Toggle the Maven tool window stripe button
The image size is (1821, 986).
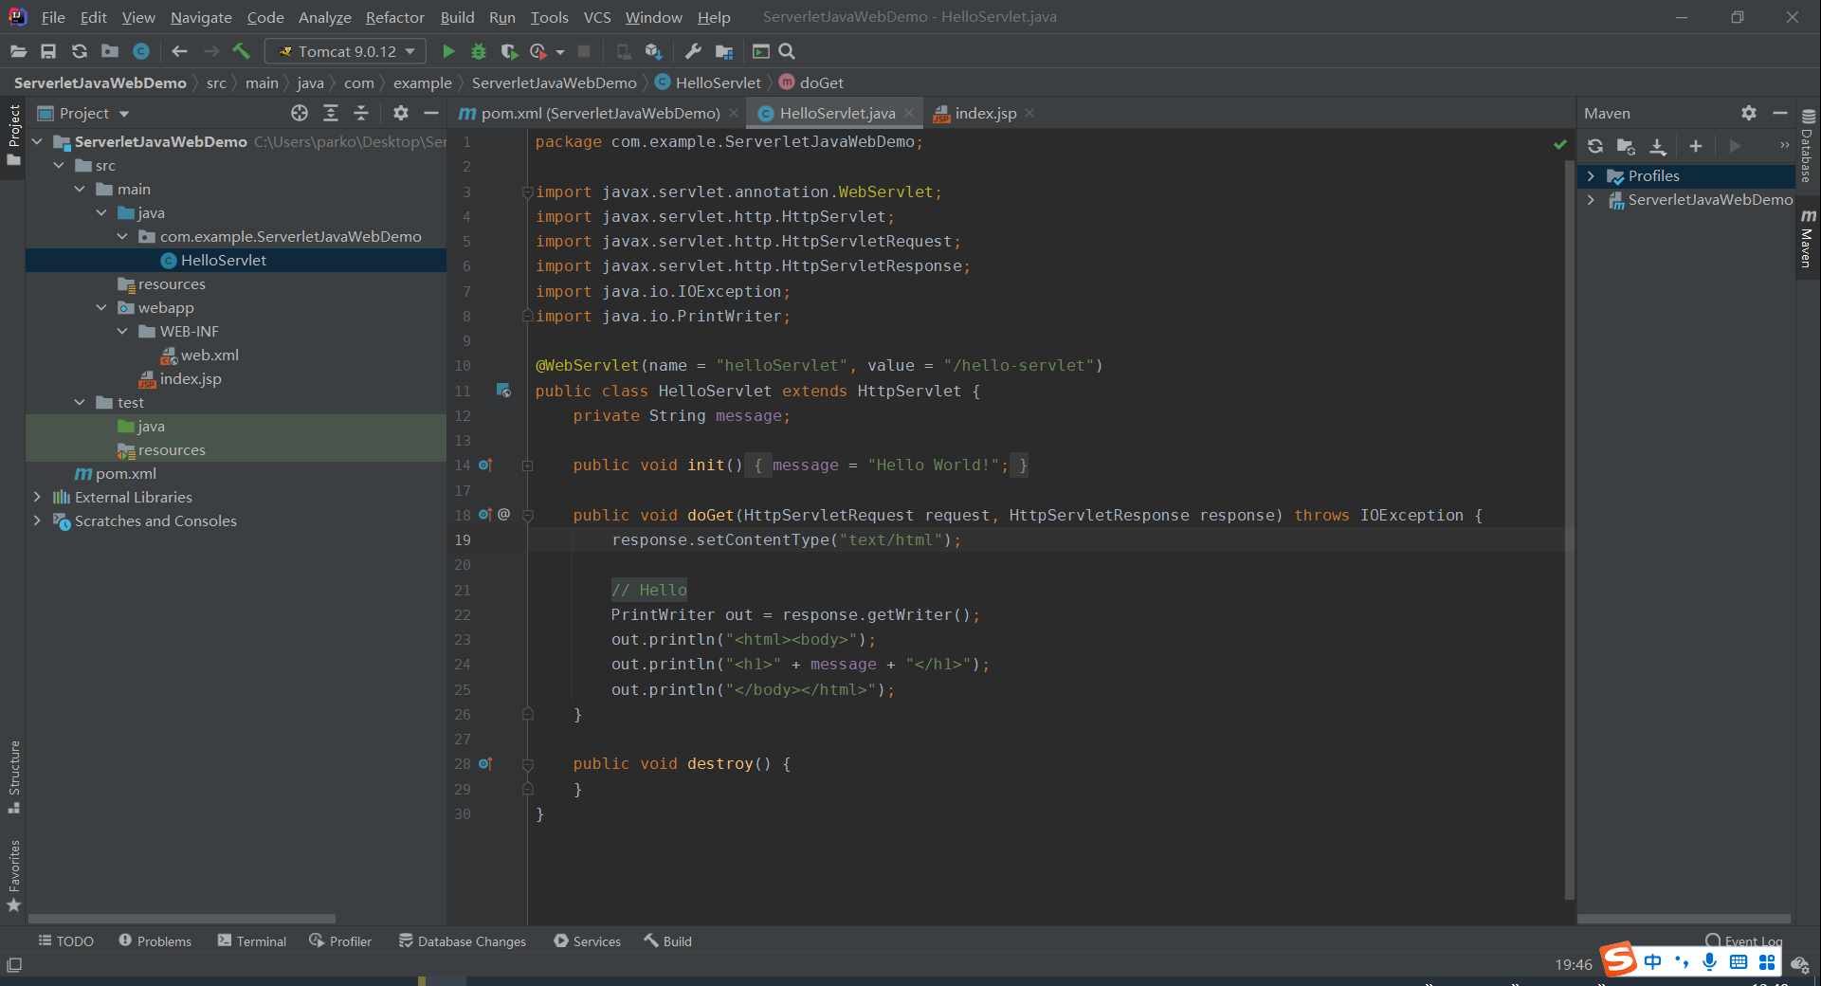1808,239
